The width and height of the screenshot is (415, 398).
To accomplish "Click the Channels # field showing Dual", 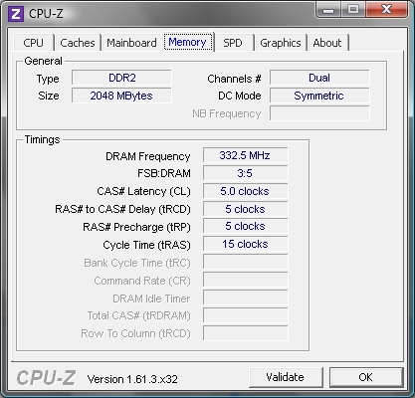I will 319,78.
